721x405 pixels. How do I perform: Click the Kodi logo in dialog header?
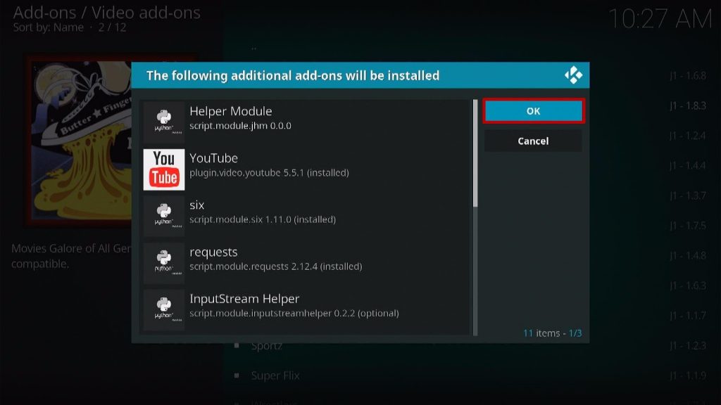pos(573,75)
